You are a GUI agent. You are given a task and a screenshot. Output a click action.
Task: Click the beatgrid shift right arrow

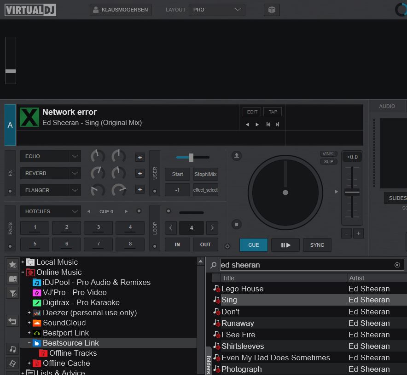[257, 125]
